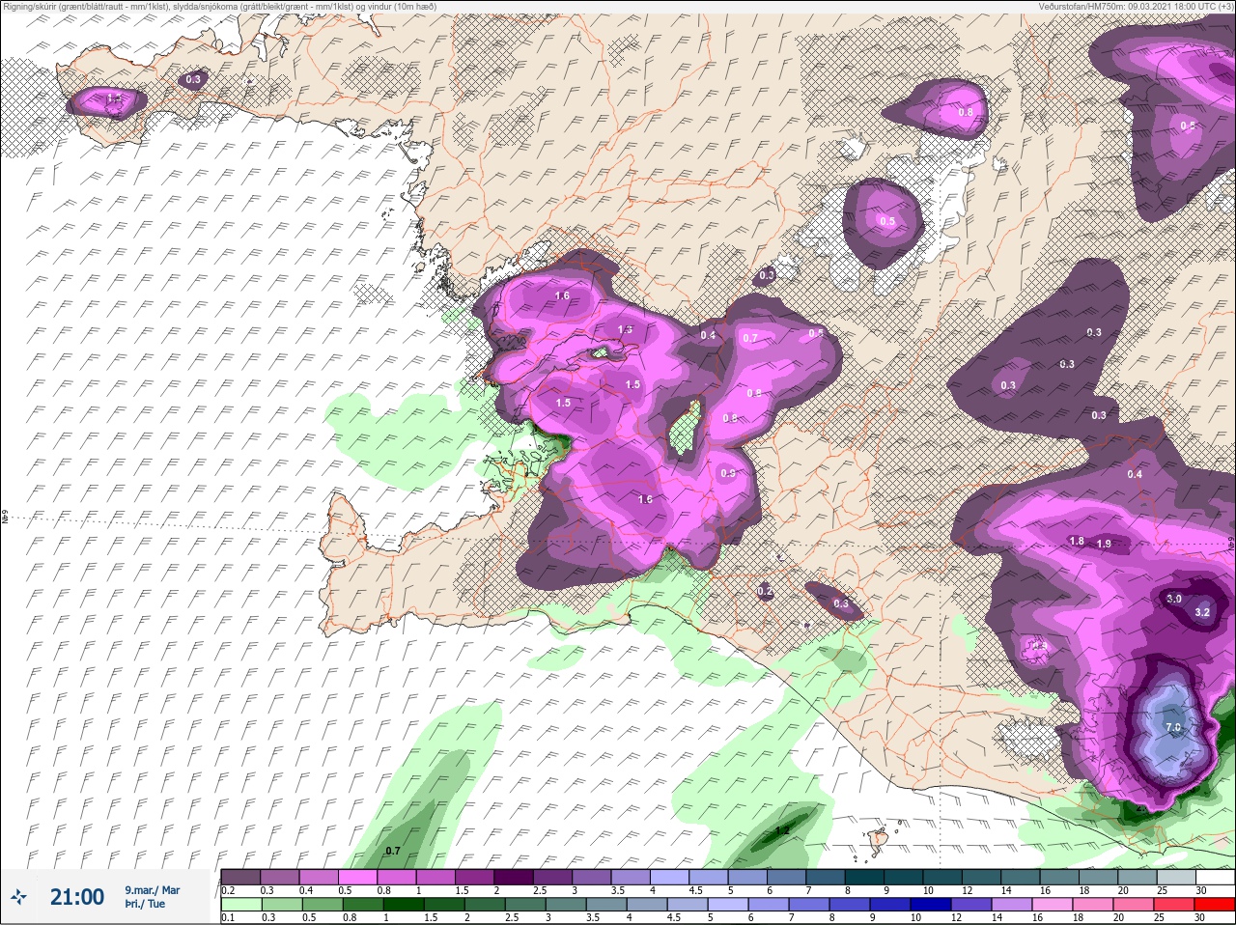
Task: Pick the 1 dark green swatch in rain legend
Action: (x=403, y=904)
